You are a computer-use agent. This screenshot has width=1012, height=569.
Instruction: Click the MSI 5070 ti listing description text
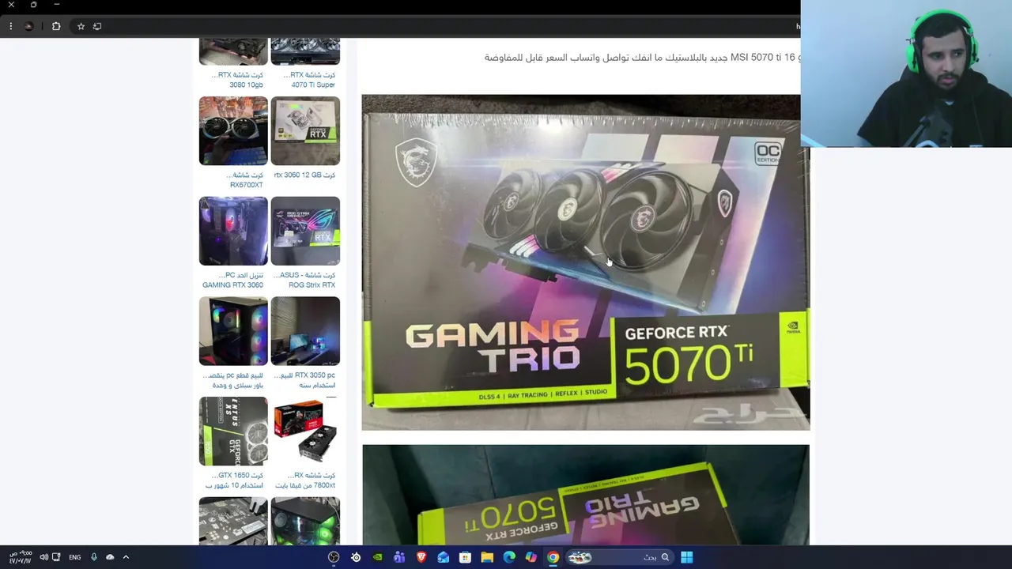642,58
